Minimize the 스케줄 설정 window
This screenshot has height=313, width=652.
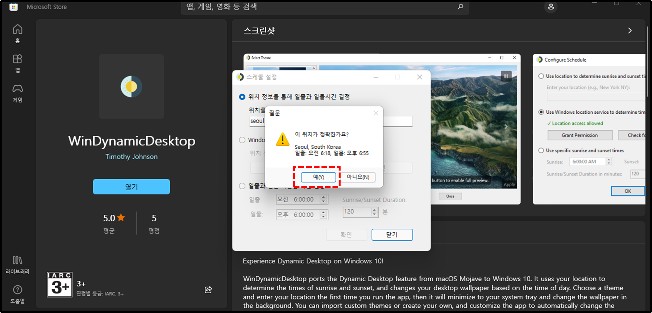[x=376, y=77]
